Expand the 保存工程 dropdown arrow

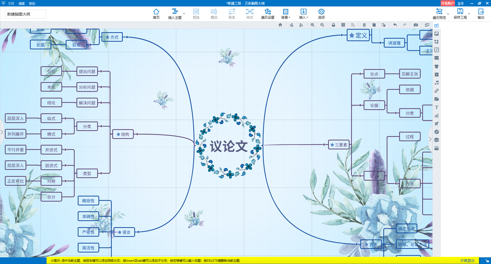point(469,14)
